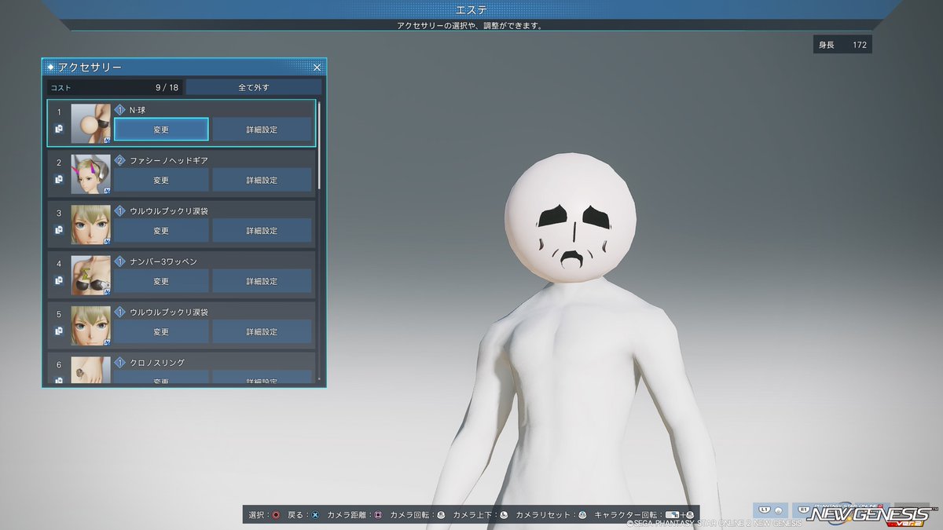Click the slot number 1 label
Image resolution: width=943 pixels, height=530 pixels.
point(59,111)
